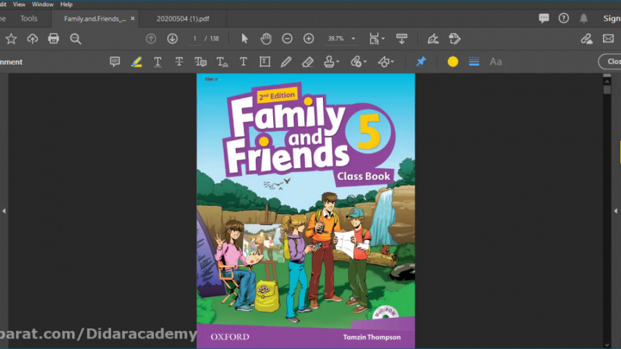Toggle the keep tool selected pin
The width and height of the screenshot is (621, 349).
coord(421,61)
